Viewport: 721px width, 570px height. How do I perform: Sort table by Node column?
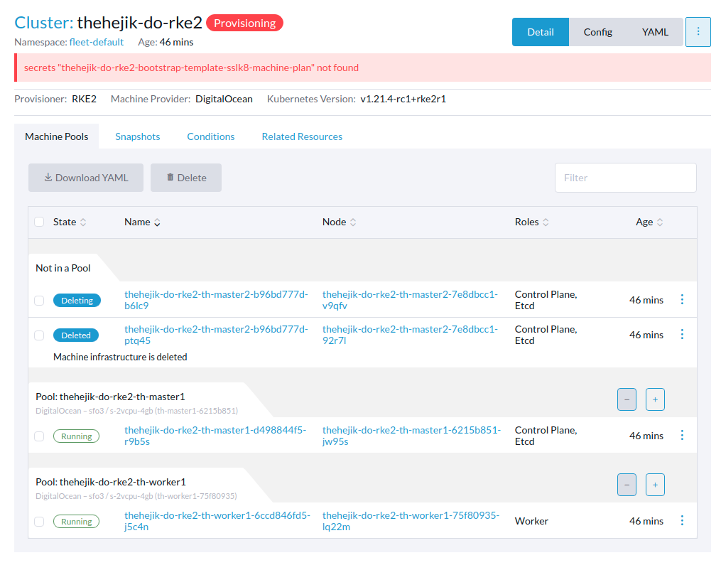[x=339, y=222]
